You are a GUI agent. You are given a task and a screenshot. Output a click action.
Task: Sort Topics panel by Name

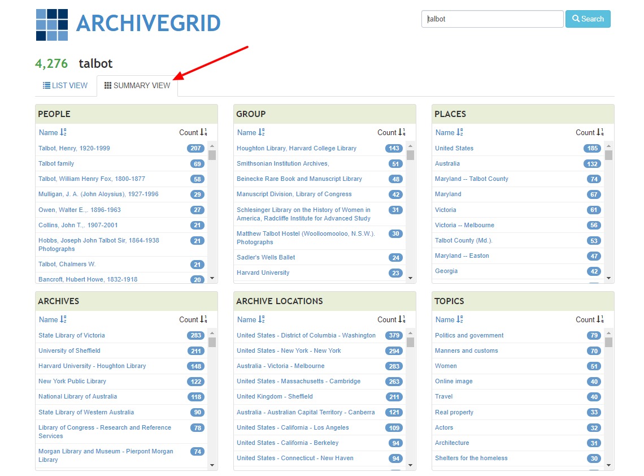click(449, 319)
